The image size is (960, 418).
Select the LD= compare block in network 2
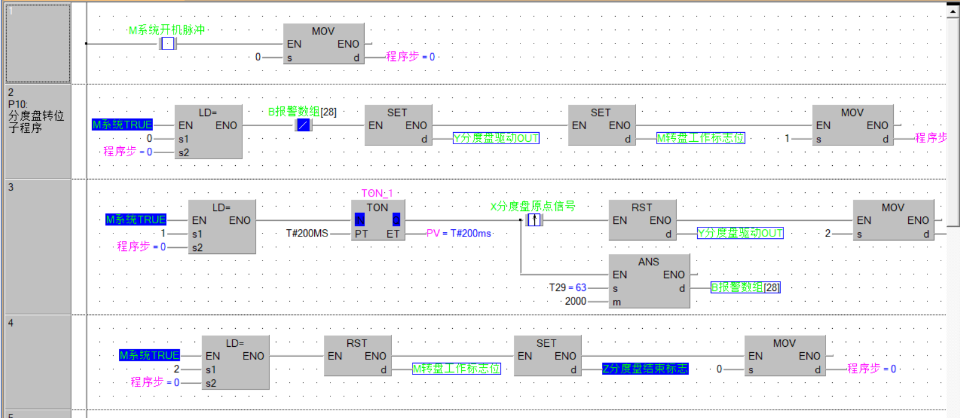point(208,132)
